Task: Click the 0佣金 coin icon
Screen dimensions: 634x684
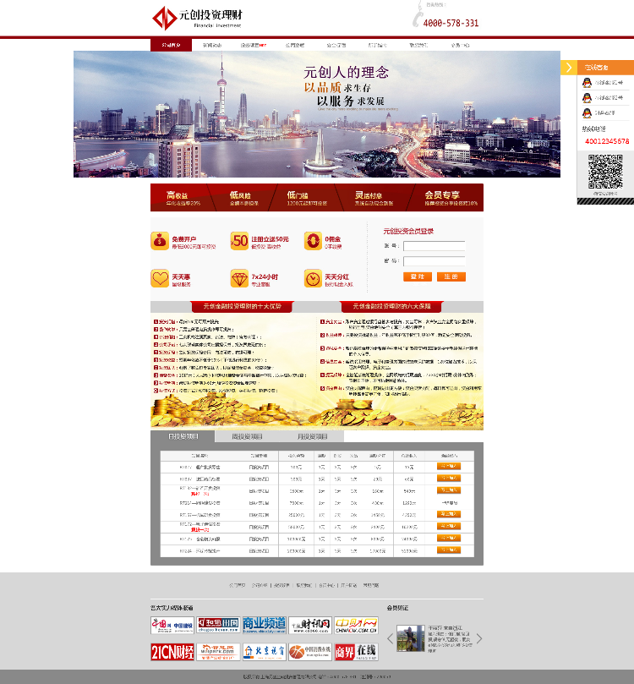Action: [x=313, y=241]
